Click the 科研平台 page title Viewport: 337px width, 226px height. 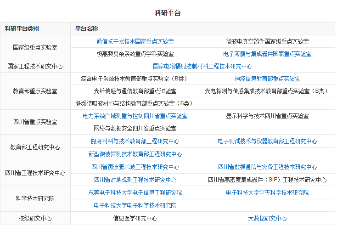[x=168, y=13]
